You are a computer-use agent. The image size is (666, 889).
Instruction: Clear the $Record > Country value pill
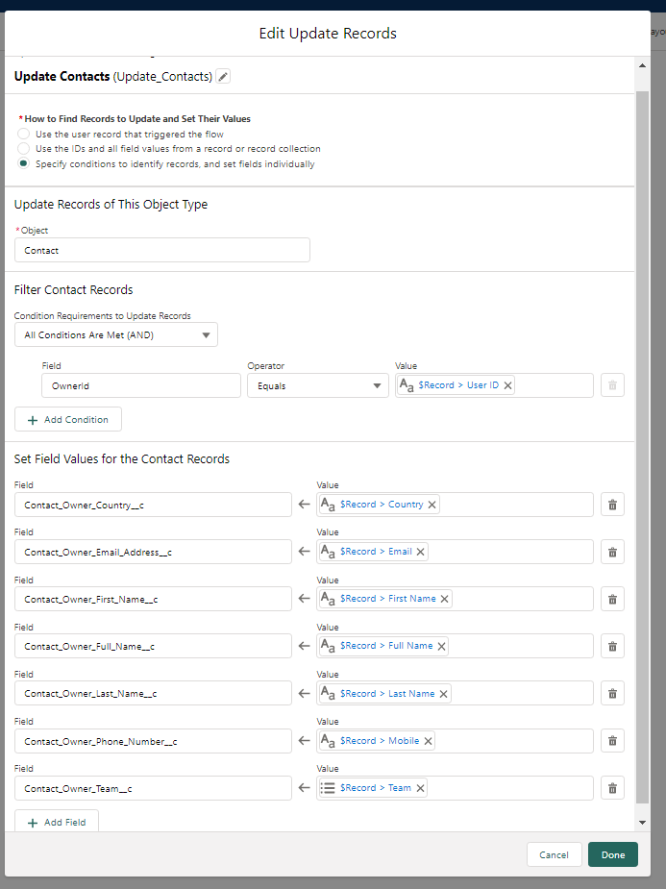[432, 505]
